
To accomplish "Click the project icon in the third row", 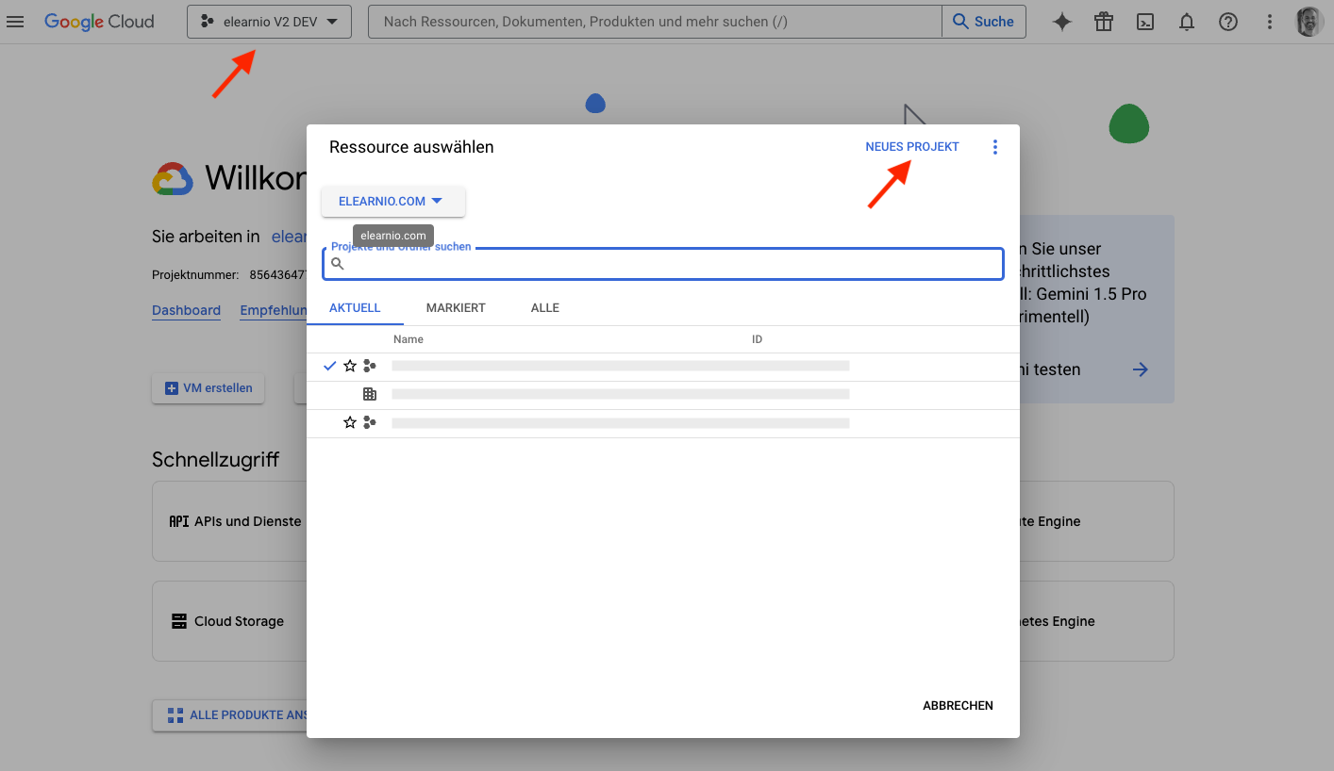I will tap(370, 422).
